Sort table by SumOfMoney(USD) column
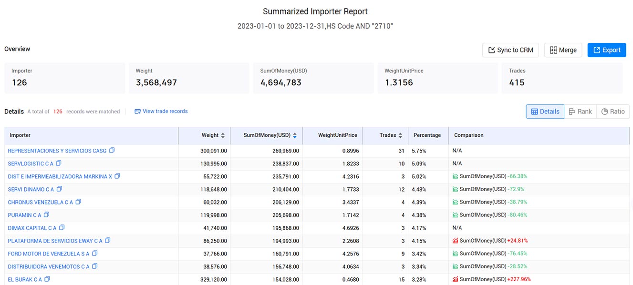Screen dimensions: 633x285 point(295,135)
